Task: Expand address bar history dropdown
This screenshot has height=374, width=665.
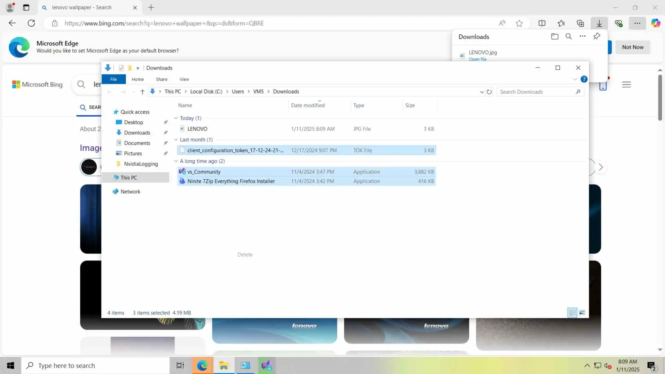Action: point(481,92)
